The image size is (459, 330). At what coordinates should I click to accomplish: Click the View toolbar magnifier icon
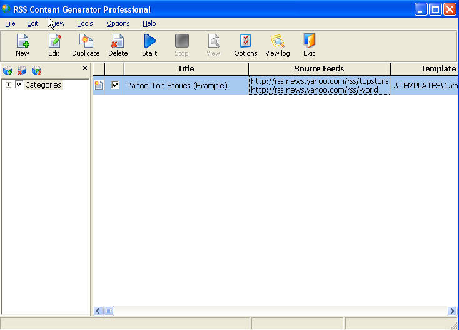214,41
